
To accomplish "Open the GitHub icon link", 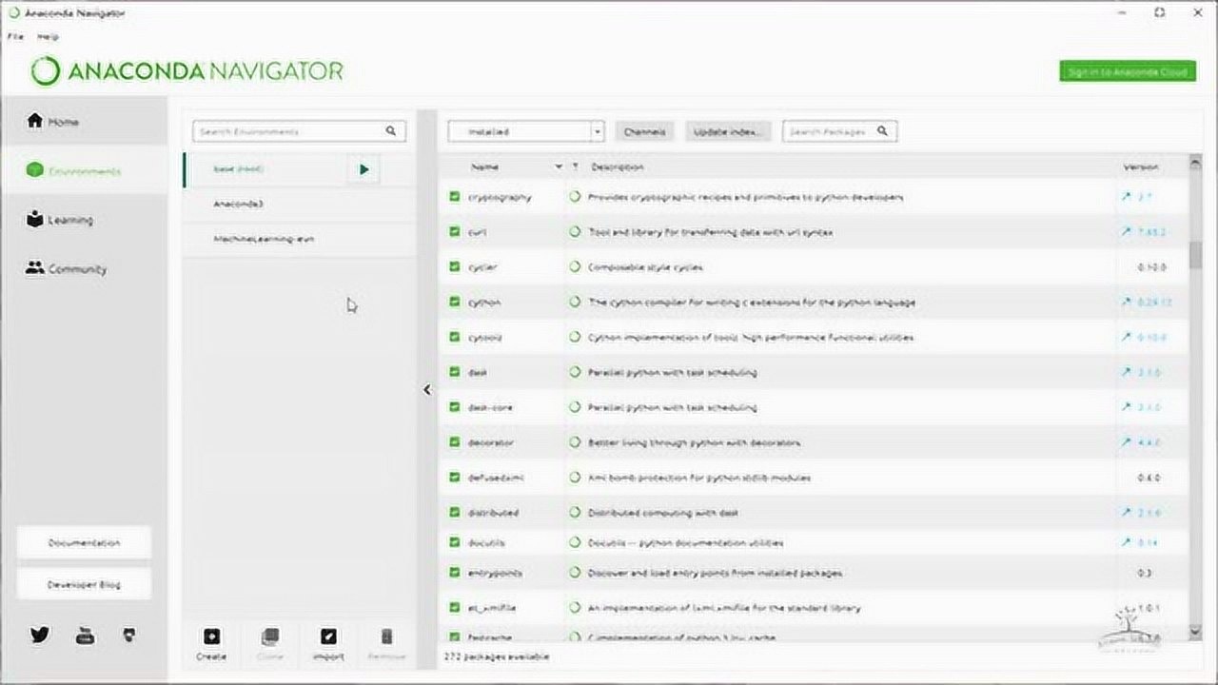I will (x=129, y=636).
